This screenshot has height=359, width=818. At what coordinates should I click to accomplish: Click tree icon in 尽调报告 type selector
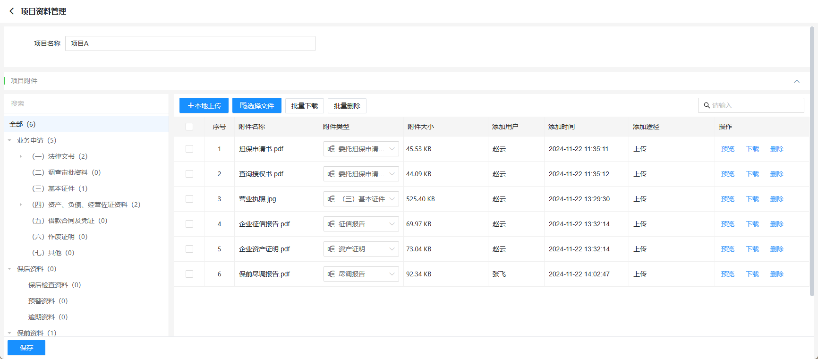331,274
